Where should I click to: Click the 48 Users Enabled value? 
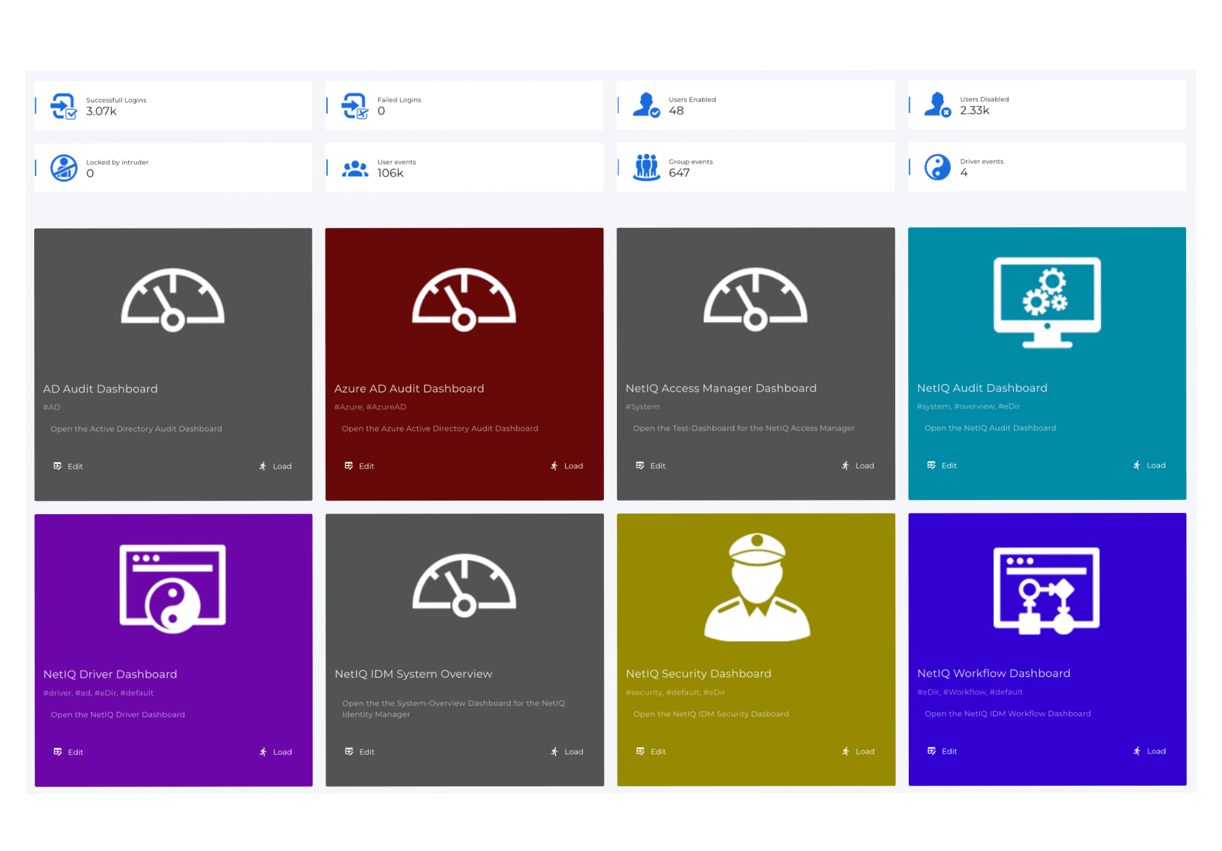[676, 111]
